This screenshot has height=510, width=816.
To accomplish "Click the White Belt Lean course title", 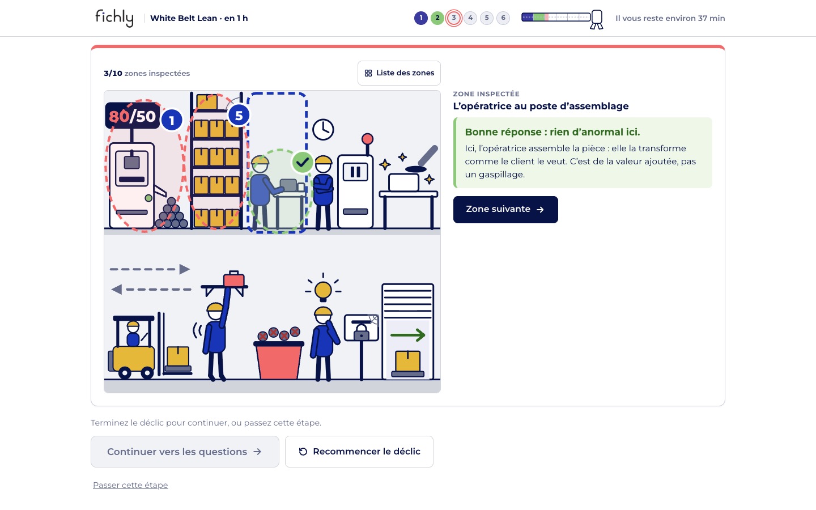I will tap(199, 18).
